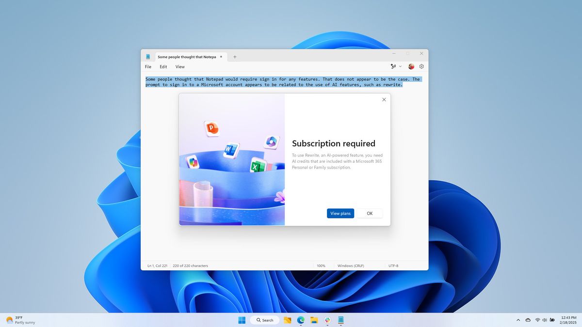This screenshot has height=327, width=582.
Task: Click the volume icon in the system tray
Action: coord(544,320)
